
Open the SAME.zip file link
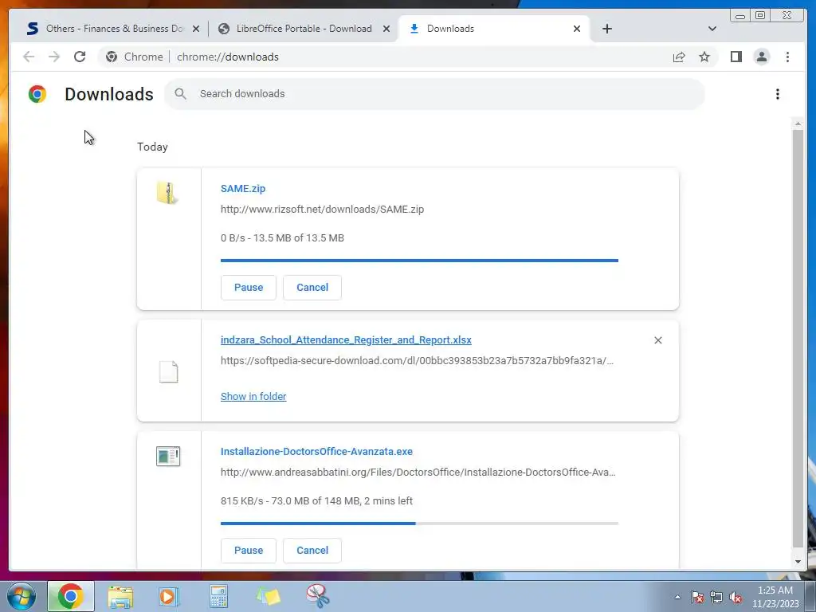click(243, 188)
